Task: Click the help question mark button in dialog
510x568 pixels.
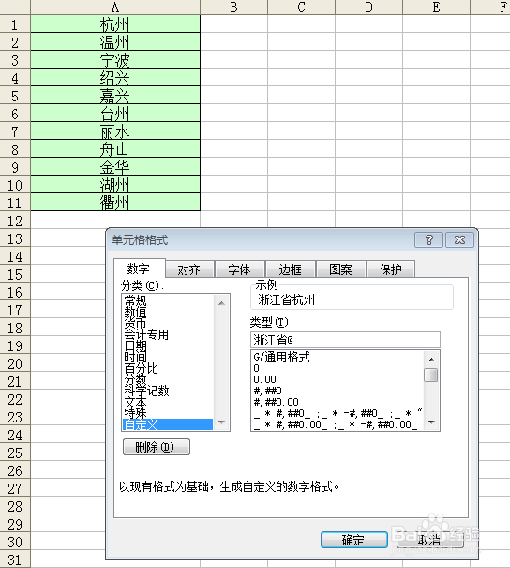Action: 428,239
